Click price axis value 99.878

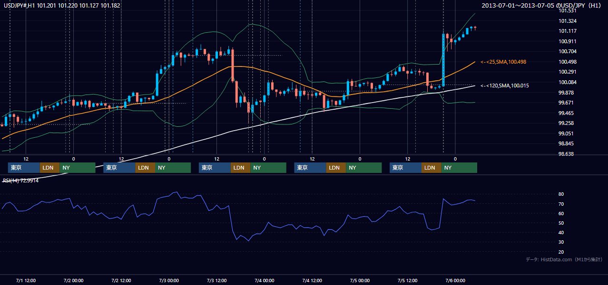click(x=566, y=93)
